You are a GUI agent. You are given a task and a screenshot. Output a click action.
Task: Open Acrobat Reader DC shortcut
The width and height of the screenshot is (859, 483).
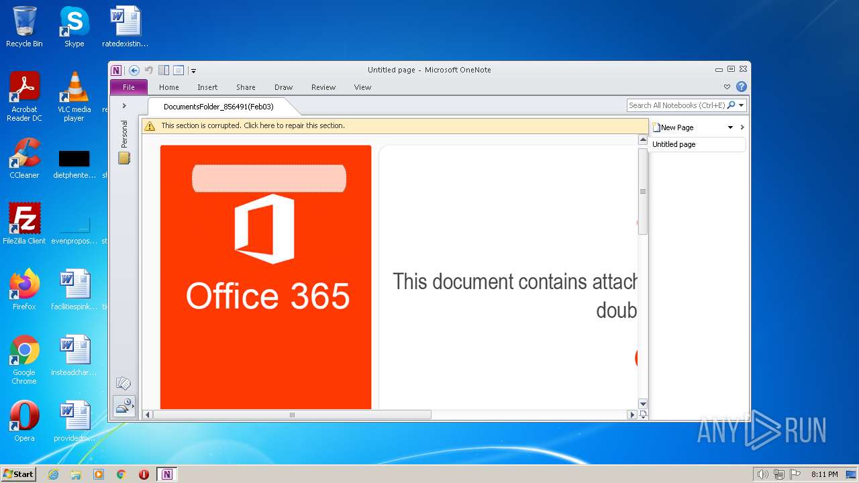tap(24, 96)
